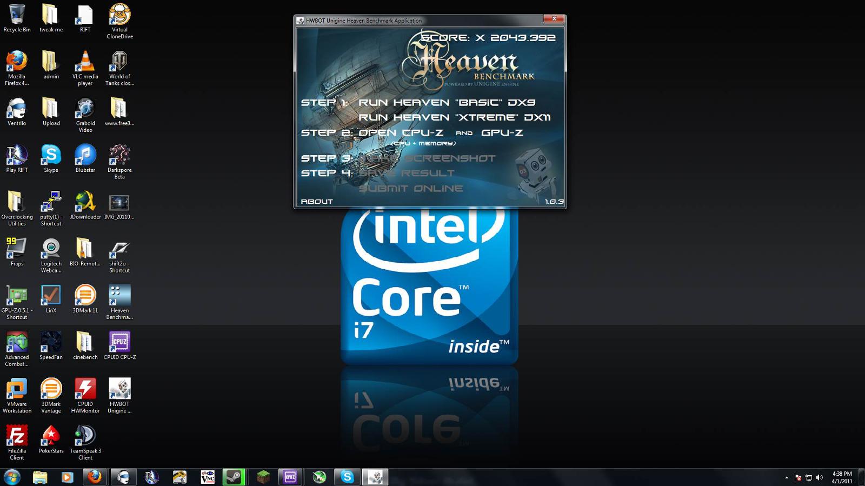Select the Recycle Bin desktop icon

point(17,19)
